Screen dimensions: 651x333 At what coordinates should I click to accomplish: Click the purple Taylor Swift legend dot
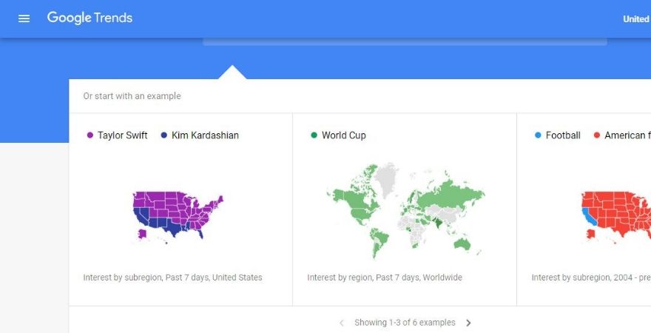pyautogui.click(x=90, y=135)
